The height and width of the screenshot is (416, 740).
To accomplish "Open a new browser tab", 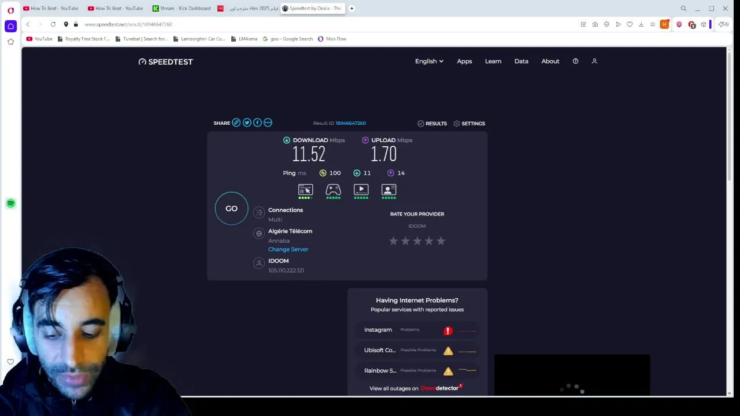I will [x=351, y=9].
